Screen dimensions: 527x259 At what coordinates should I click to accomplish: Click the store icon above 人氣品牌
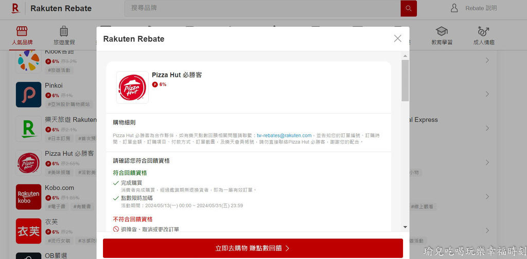click(22, 31)
